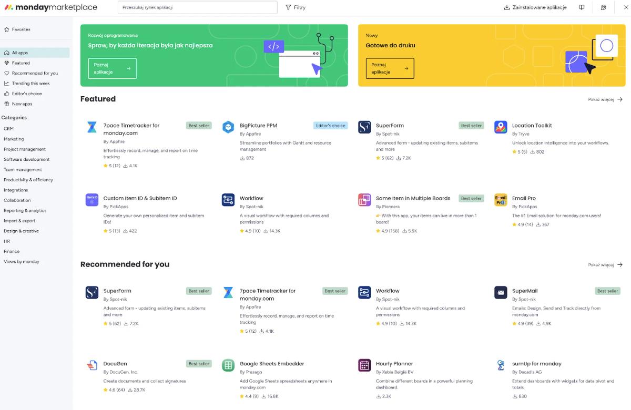This screenshot has width=631, height=410.
Task: Open the Filtry filter button
Action: pos(296,7)
